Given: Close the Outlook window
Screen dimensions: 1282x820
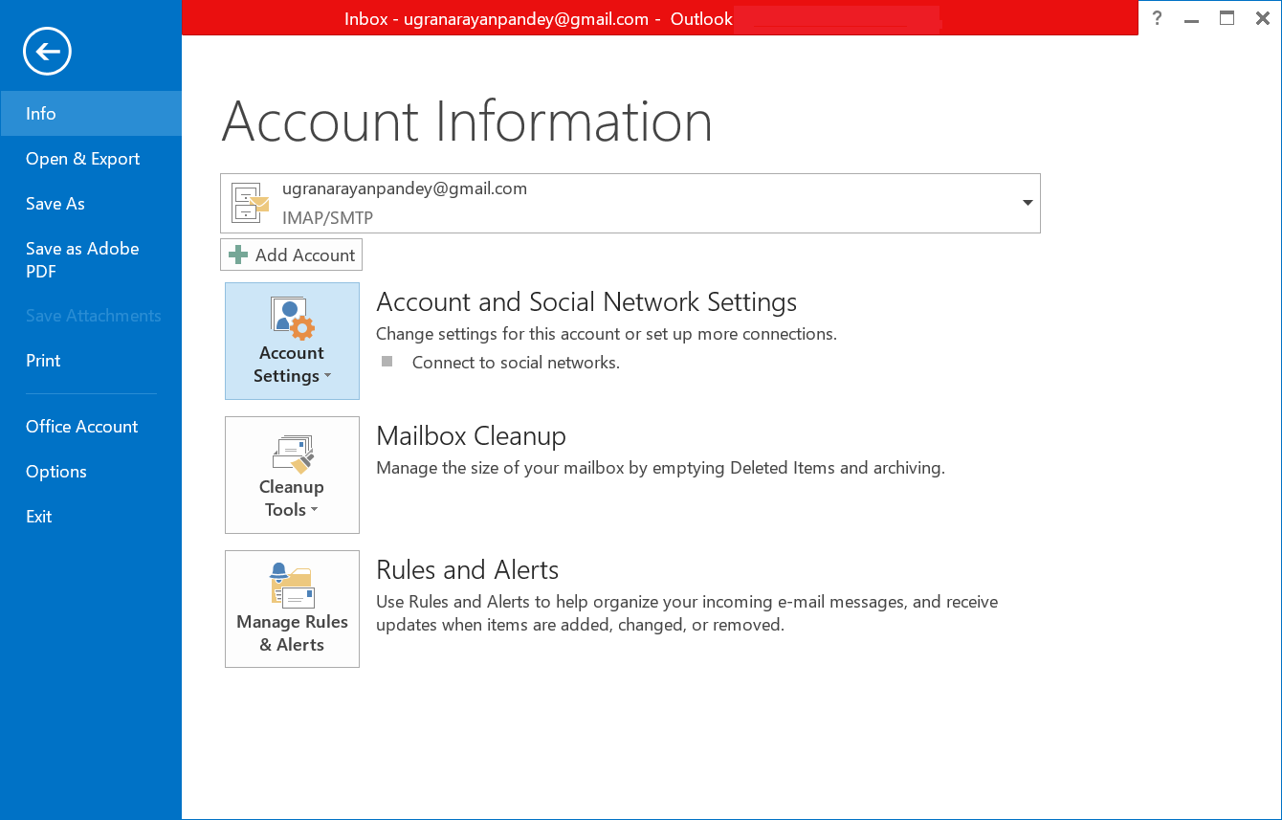Looking at the screenshot, I should (x=1263, y=18).
